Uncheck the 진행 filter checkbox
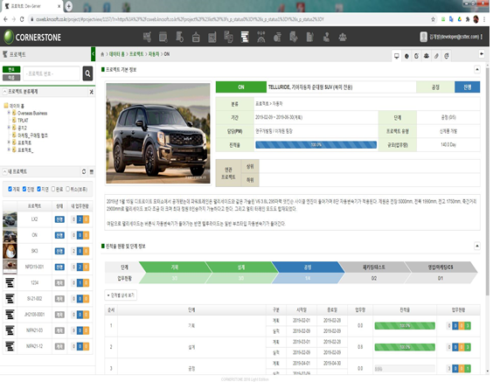Screen dimensions: 493x382 (24, 189)
